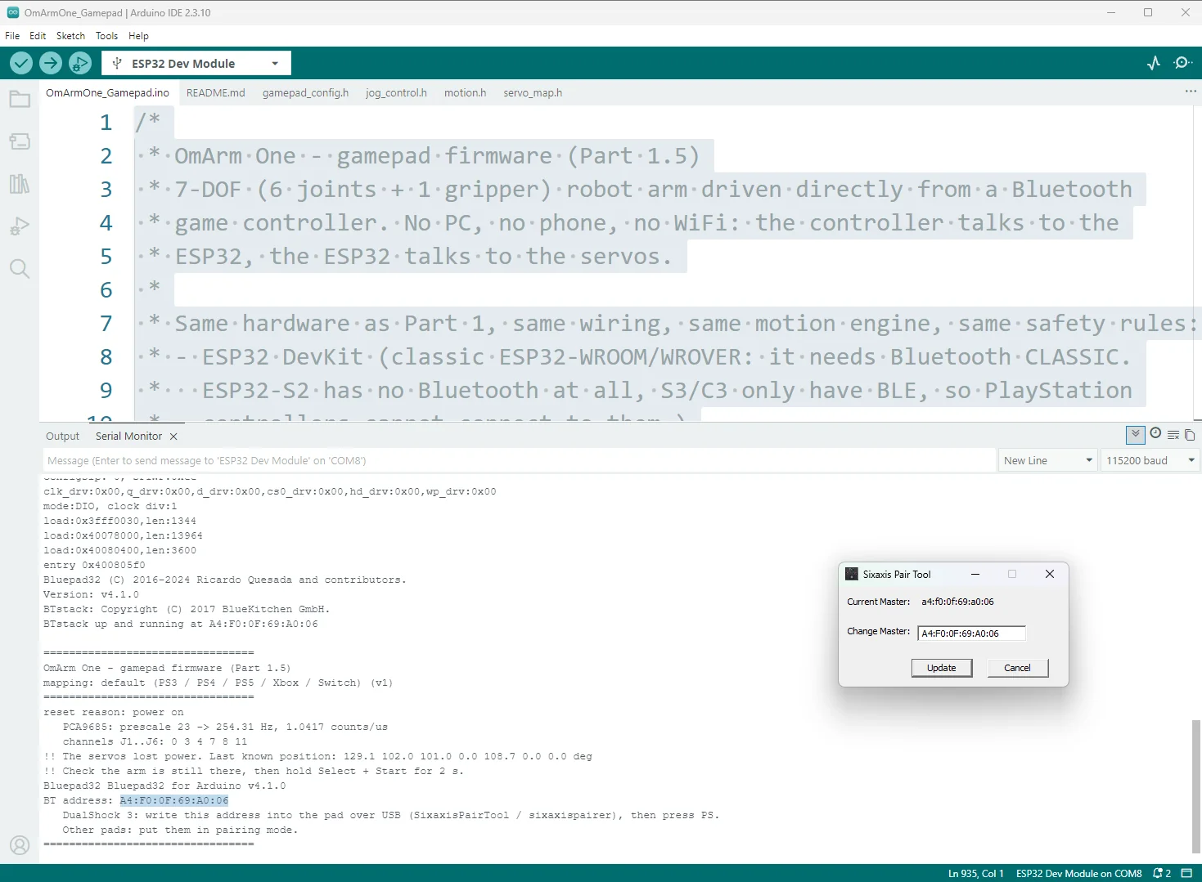The image size is (1202, 882).
Task: Clear the Serial Monitor output
Action: [x=1173, y=435]
